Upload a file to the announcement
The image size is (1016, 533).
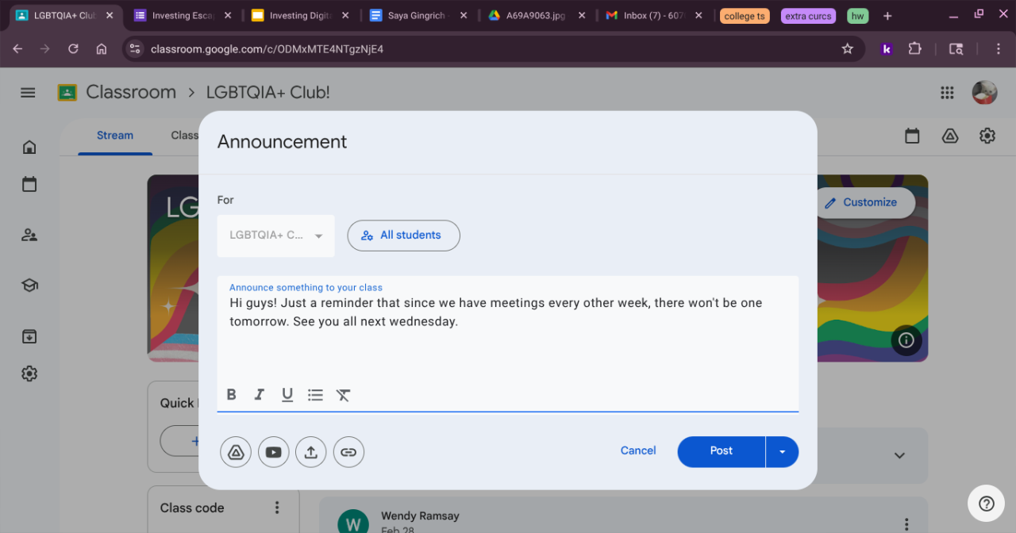pos(311,452)
